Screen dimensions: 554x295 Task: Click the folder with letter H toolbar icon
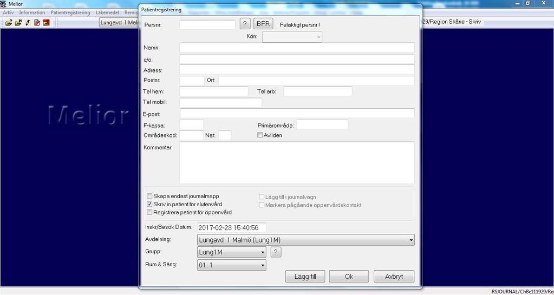18,23
